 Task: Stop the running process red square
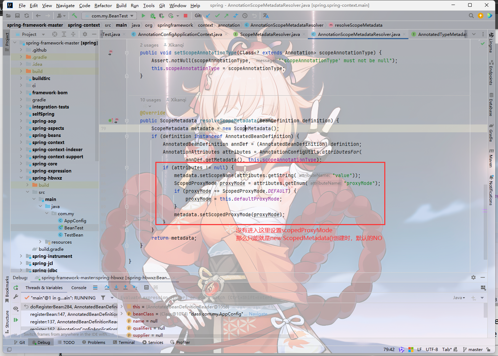tap(186, 16)
